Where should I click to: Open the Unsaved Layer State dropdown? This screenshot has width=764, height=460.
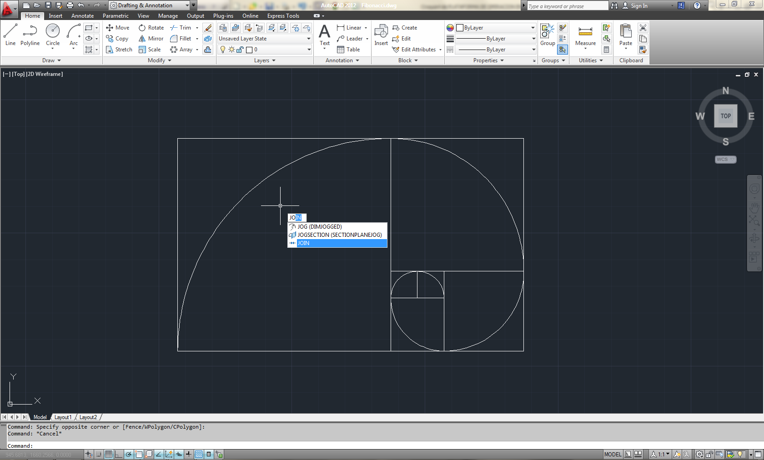265,39
